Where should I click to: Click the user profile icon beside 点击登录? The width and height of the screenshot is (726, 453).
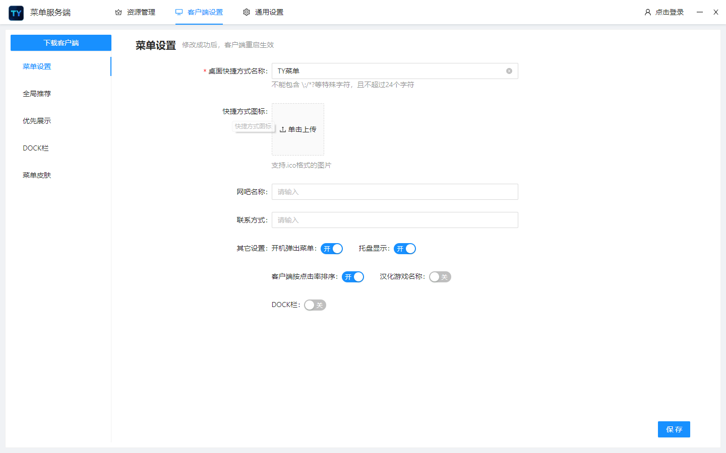[x=648, y=12]
